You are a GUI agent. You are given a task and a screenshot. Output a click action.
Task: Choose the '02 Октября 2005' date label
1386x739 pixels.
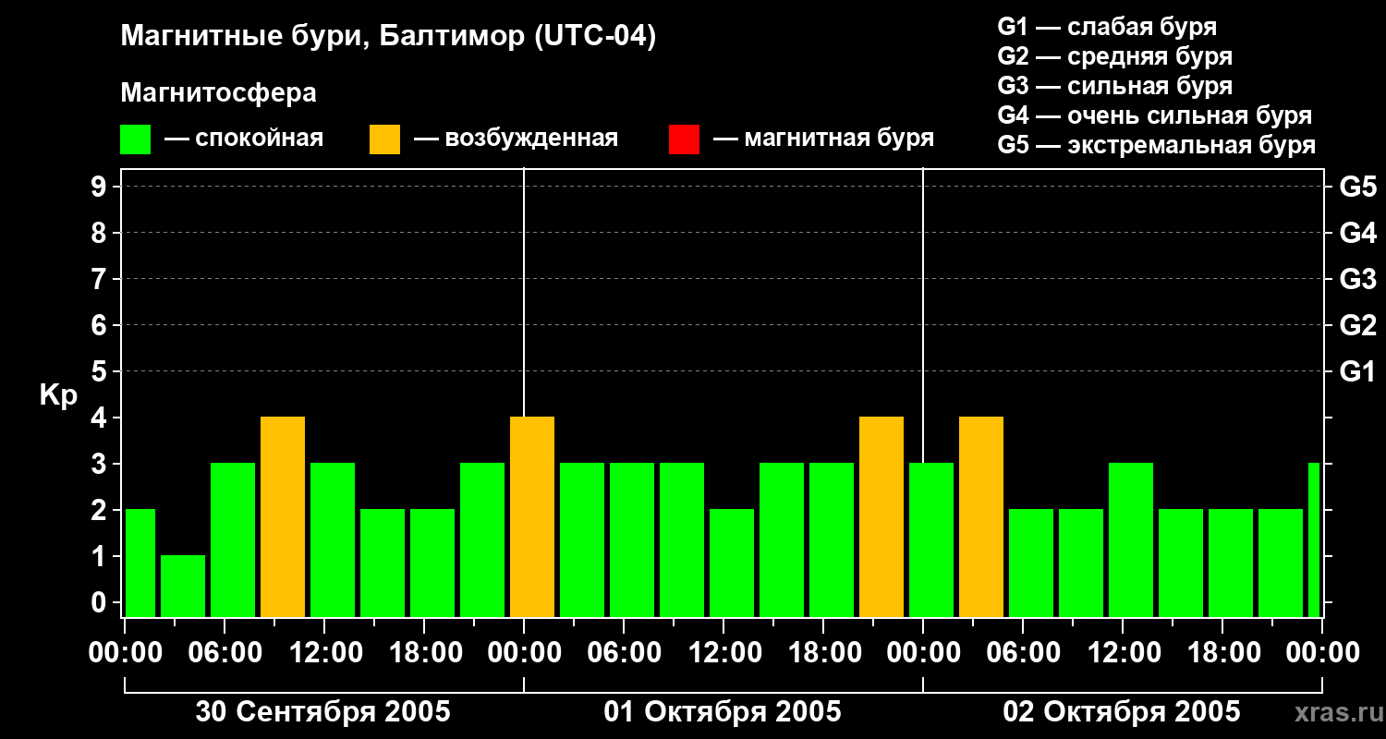(x=1122, y=712)
